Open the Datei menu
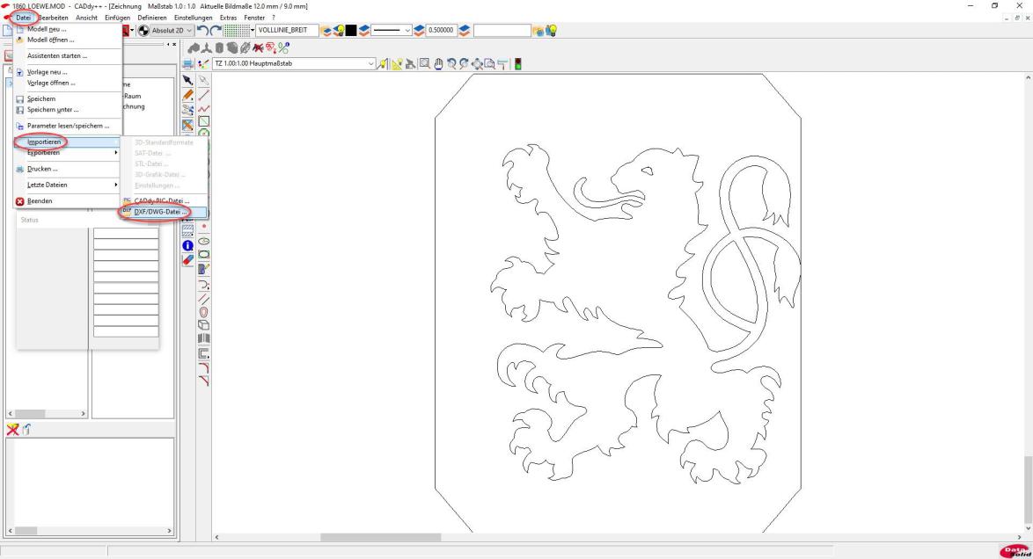 point(23,18)
